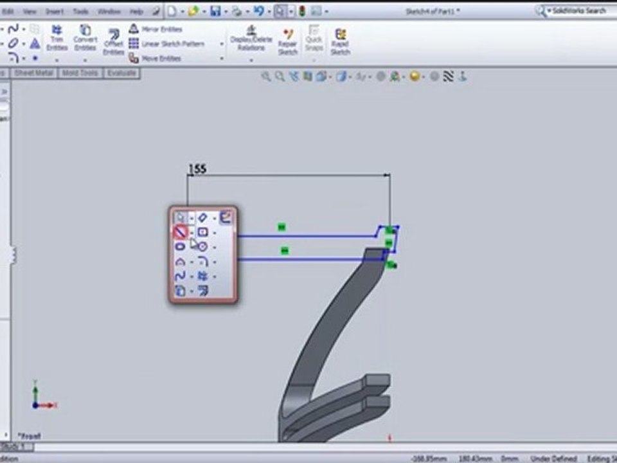Screen dimensions: 617x463
Task: Choose Sketch Fillet in shortcut popup
Action: click(x=202, y=262)
